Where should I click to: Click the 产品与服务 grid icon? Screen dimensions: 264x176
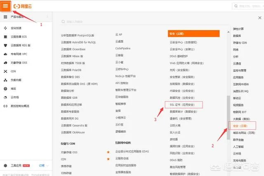[x=5, y=17]
